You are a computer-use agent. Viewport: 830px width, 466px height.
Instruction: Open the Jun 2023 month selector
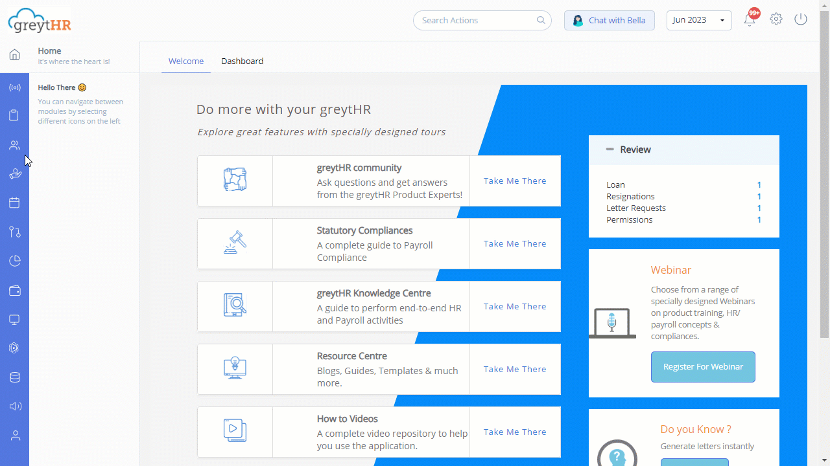point(699,20)
